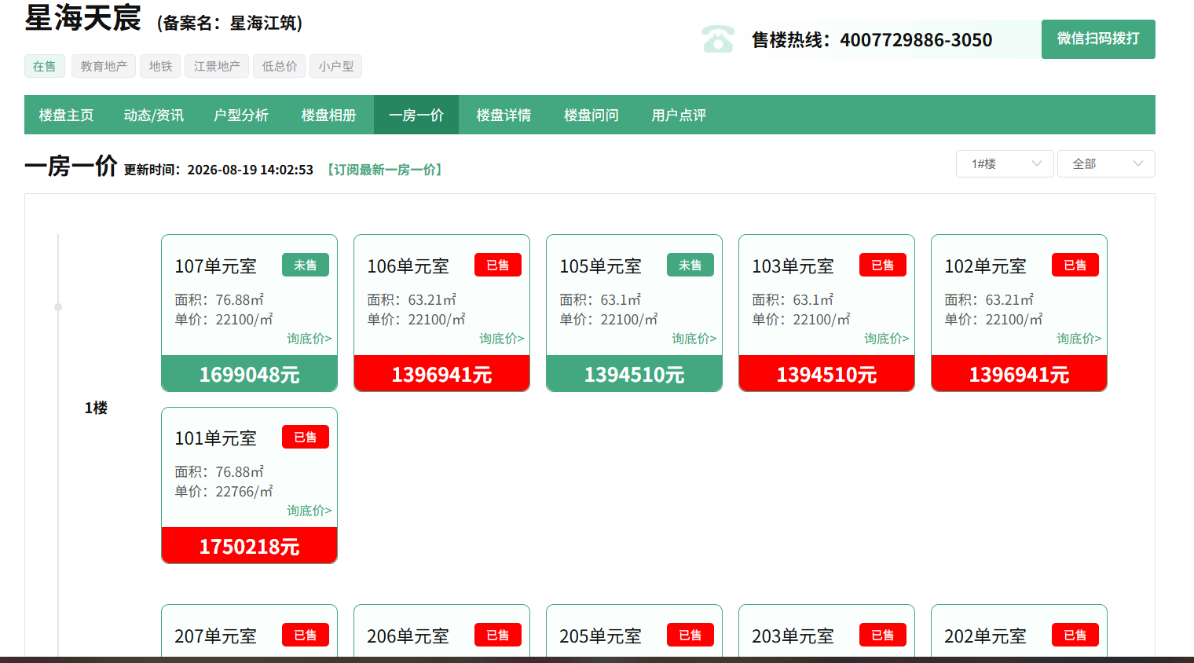Click the 1750218元 price bar
Viewport: 1194px width, 663px height.
pos(250,546)
